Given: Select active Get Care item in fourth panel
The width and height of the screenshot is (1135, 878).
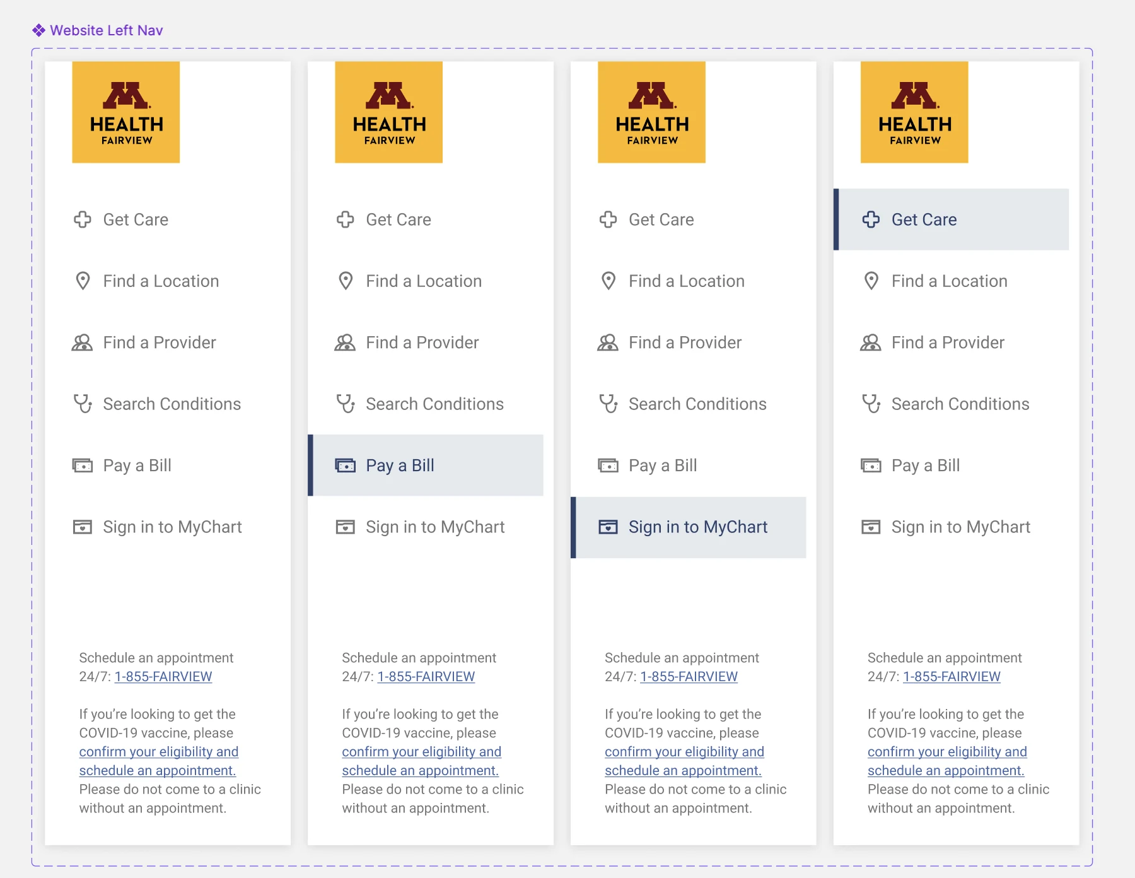Looking at the screenshot, I should click(952, 220).
